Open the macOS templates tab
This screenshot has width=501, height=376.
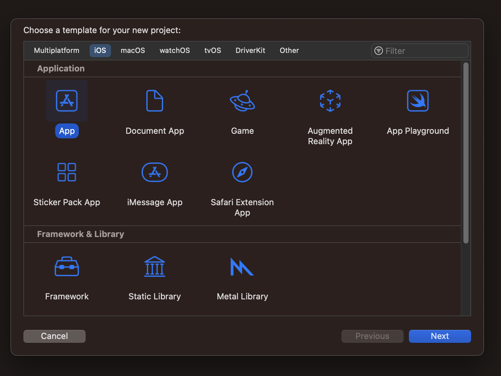[133, 50]
